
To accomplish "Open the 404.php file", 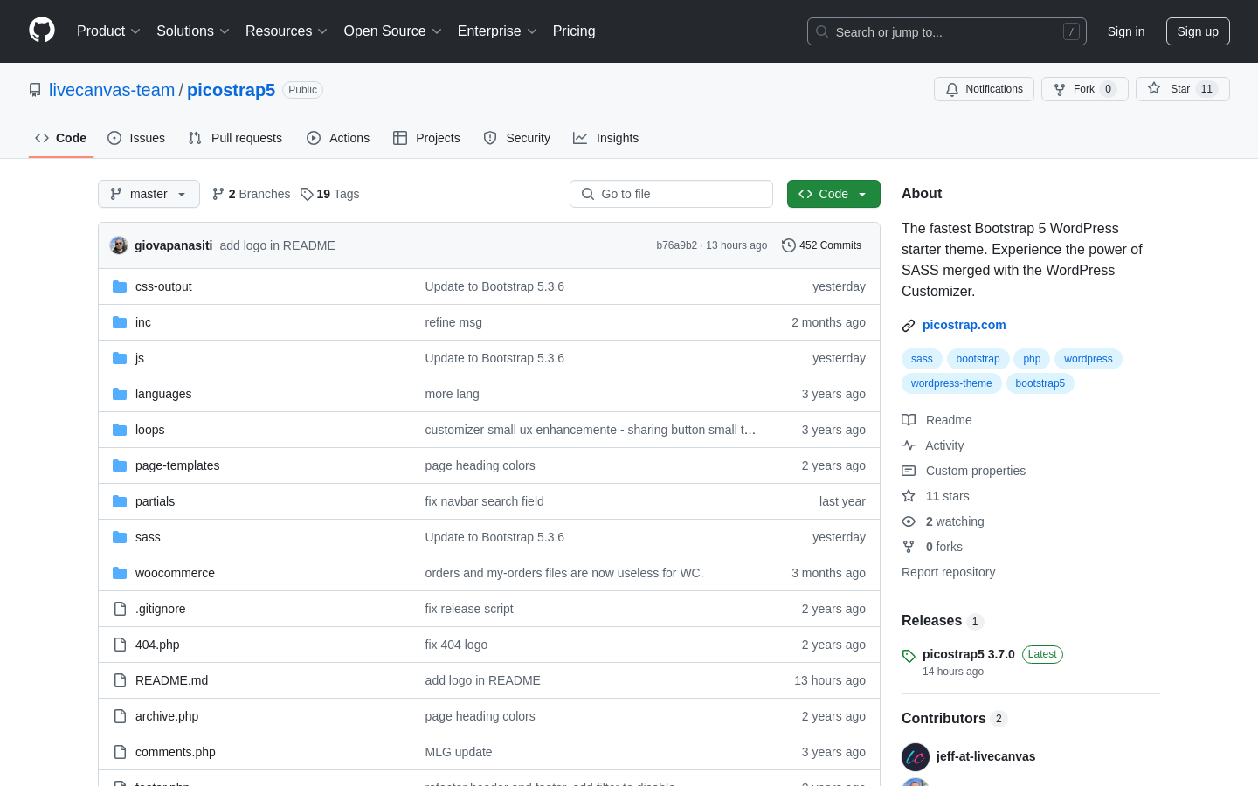I will tap(157, 645).
